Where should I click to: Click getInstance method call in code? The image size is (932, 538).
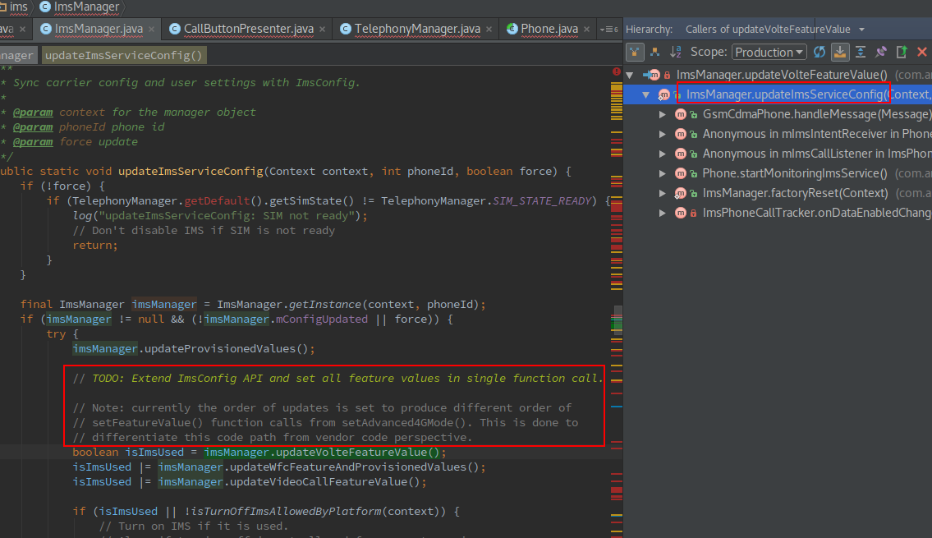click(x=325, y=305)
